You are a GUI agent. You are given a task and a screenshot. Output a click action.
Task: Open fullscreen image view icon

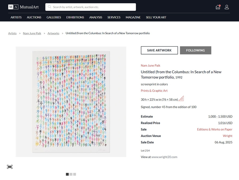(x=10, y=166)
